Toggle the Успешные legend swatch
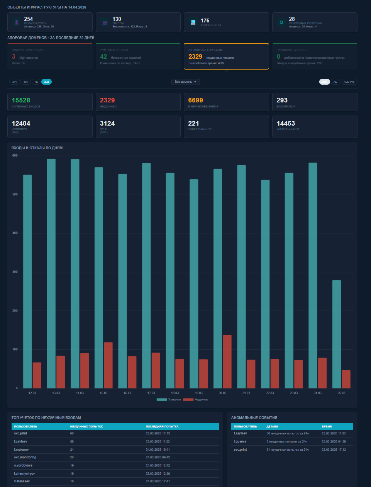 pos(162,400)
